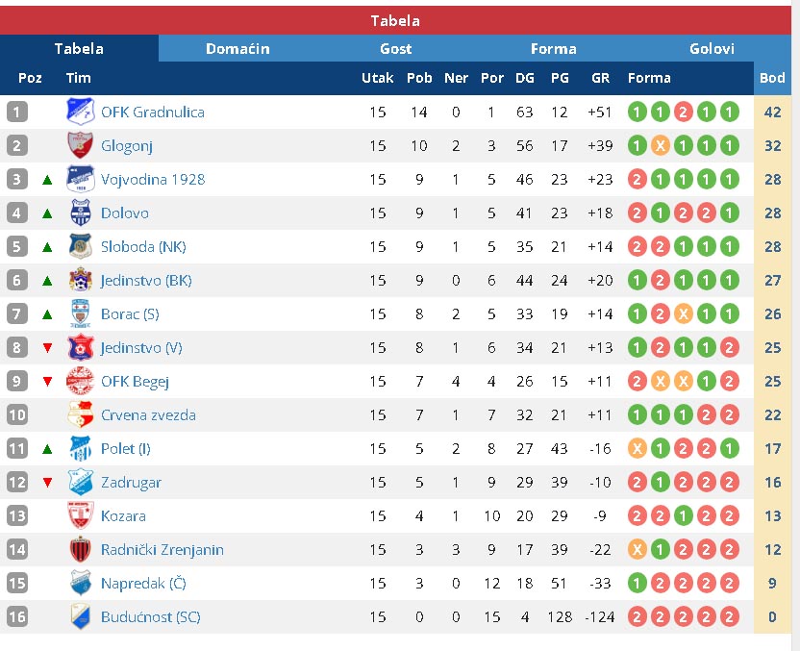The image size is (800, 651).
Task: Click the Crvena zvezda club crest
Action: coord(81,414)
